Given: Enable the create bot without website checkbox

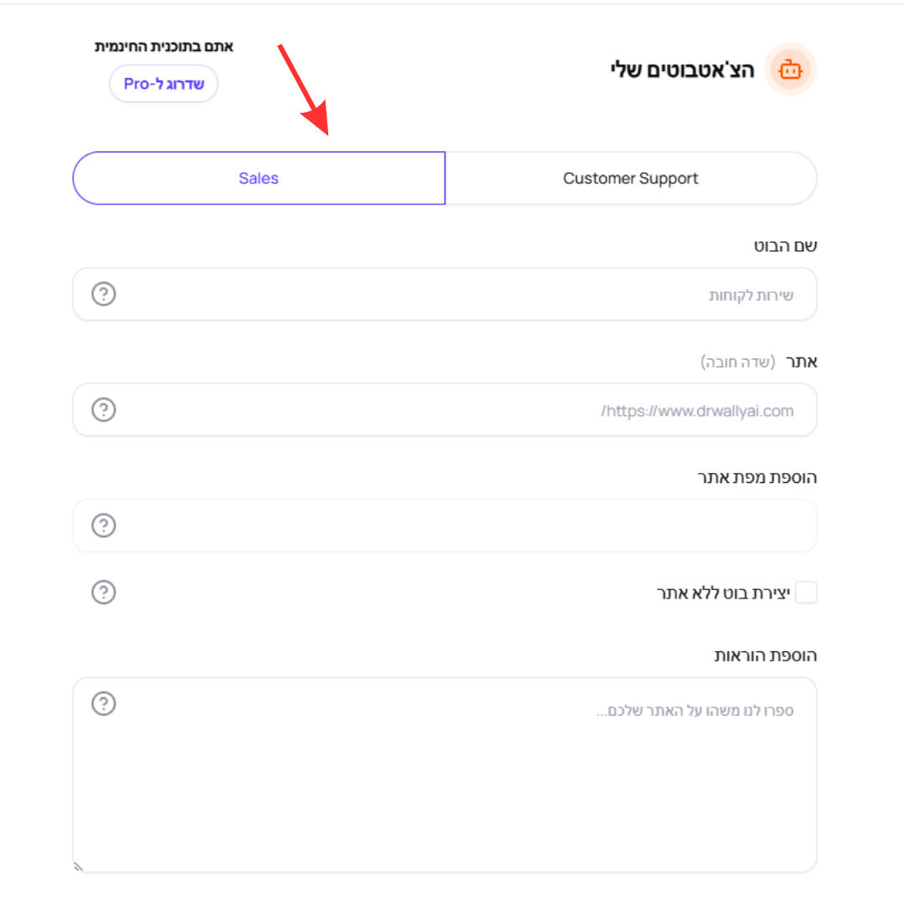Looking at the screenshot, I should (806, 593).
